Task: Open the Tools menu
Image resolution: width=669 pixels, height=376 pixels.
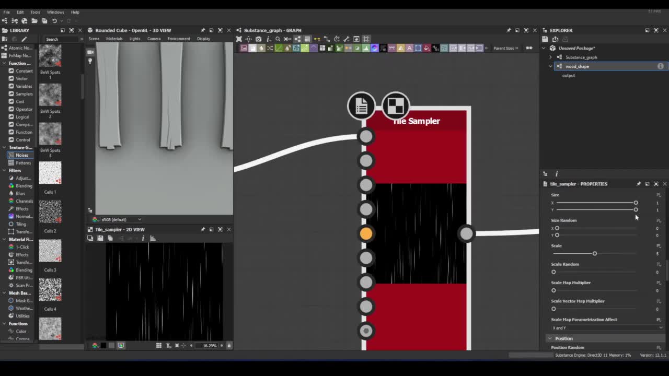Action: (x=35, y=12)
